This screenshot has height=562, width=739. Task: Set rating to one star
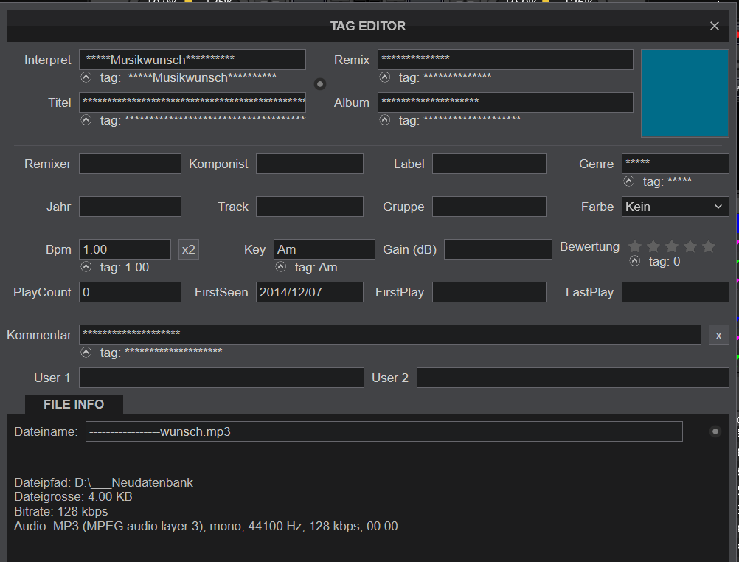coord(635,246)
